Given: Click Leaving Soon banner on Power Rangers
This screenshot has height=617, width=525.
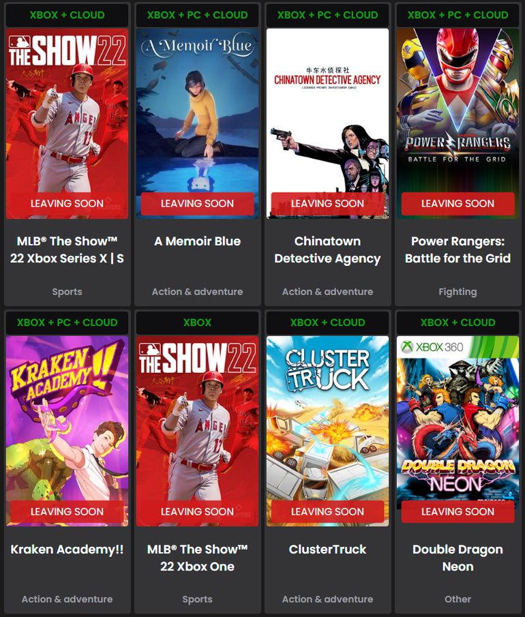Looking at the screenshot, I should [x=457, y=203].
